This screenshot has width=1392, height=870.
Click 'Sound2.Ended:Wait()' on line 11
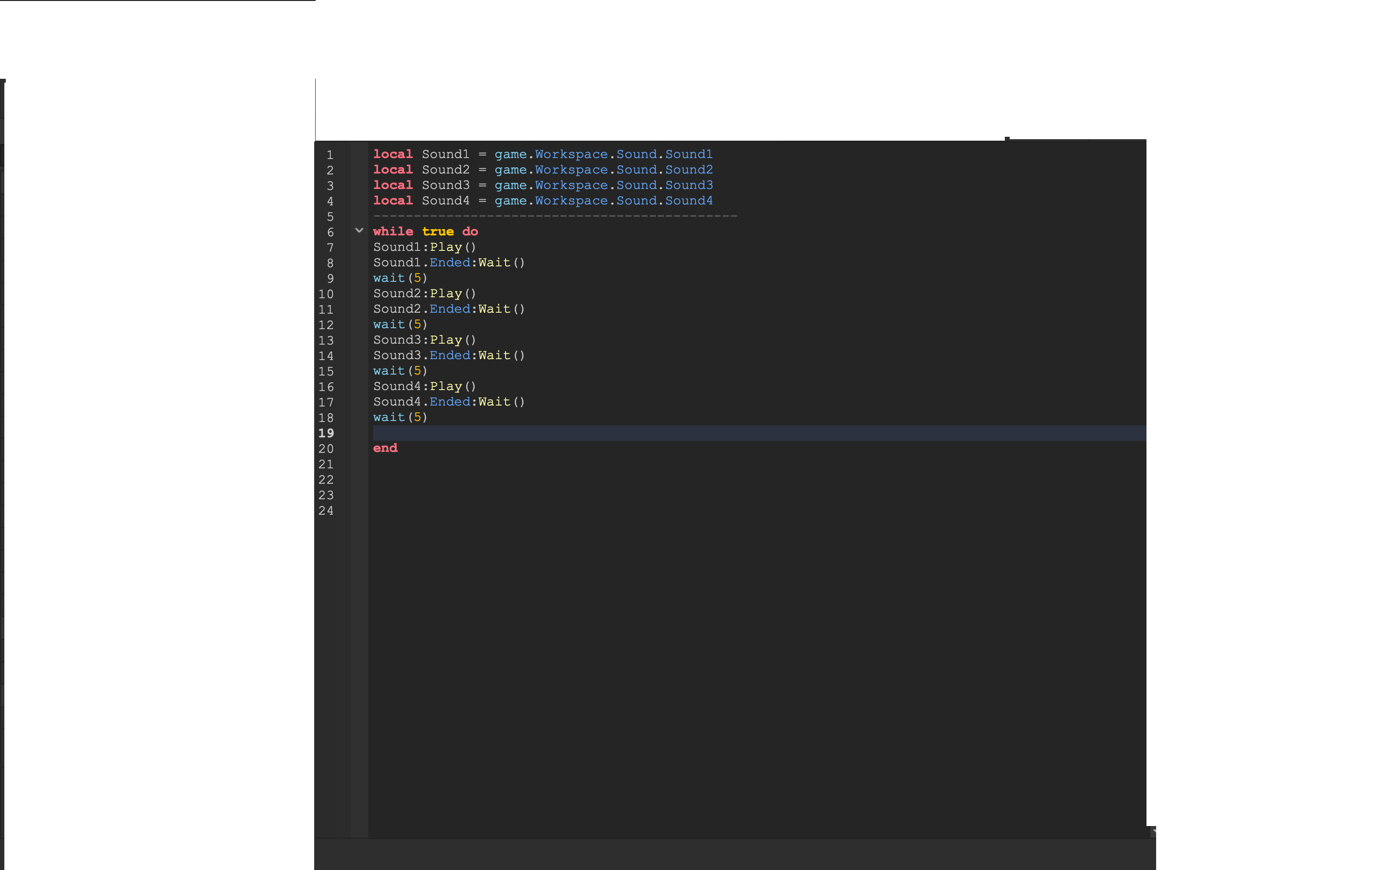click(x=449, y=309)
